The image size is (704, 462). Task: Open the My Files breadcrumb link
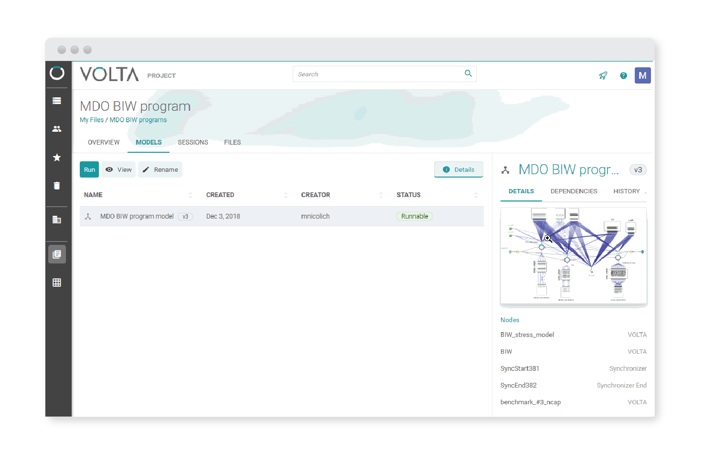[92, 120]
